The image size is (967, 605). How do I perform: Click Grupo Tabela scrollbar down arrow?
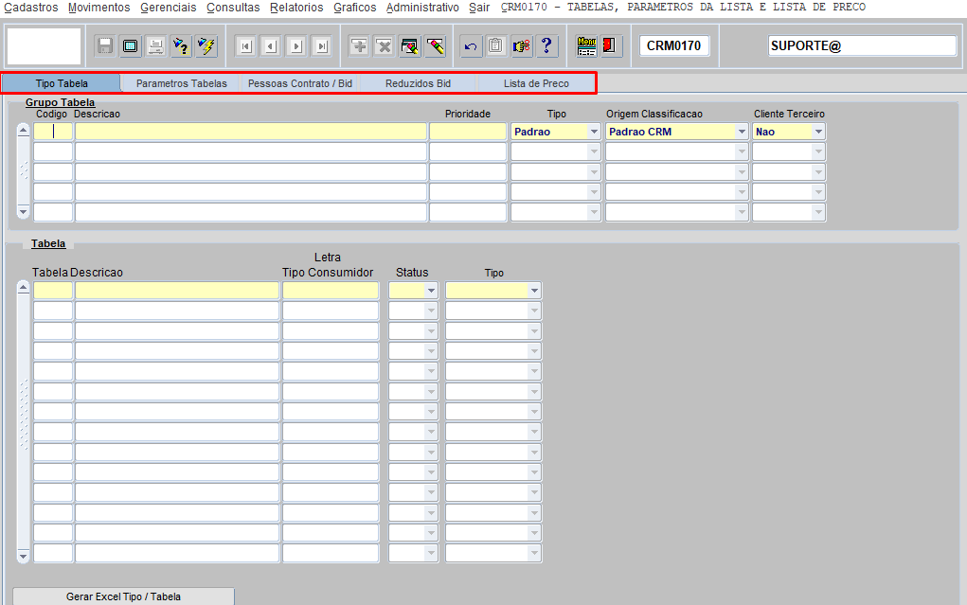pos(23,212)
